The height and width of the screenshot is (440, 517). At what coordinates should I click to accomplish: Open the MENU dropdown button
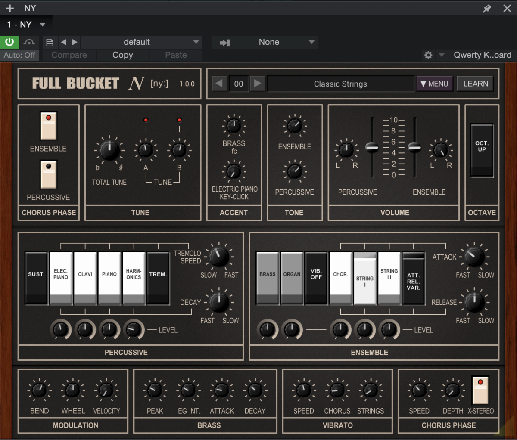pos(434,84)
